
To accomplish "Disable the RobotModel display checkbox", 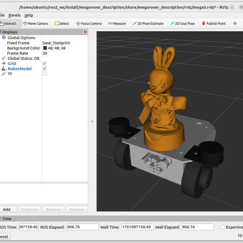I will (x=44, y=68).
